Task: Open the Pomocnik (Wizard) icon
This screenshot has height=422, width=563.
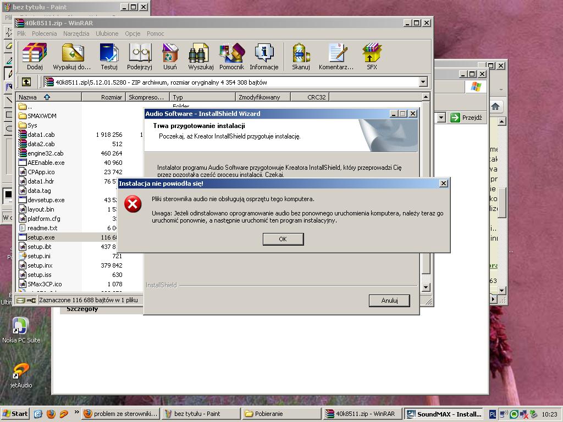Action: [231, 57]
